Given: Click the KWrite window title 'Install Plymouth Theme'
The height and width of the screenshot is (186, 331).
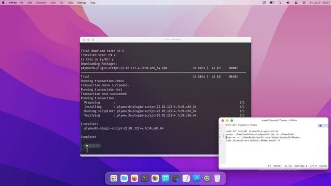Looking at the screenshot, I should (279, 120).
